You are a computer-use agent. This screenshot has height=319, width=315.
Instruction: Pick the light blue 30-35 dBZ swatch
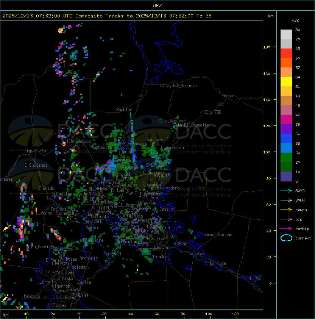286,148
